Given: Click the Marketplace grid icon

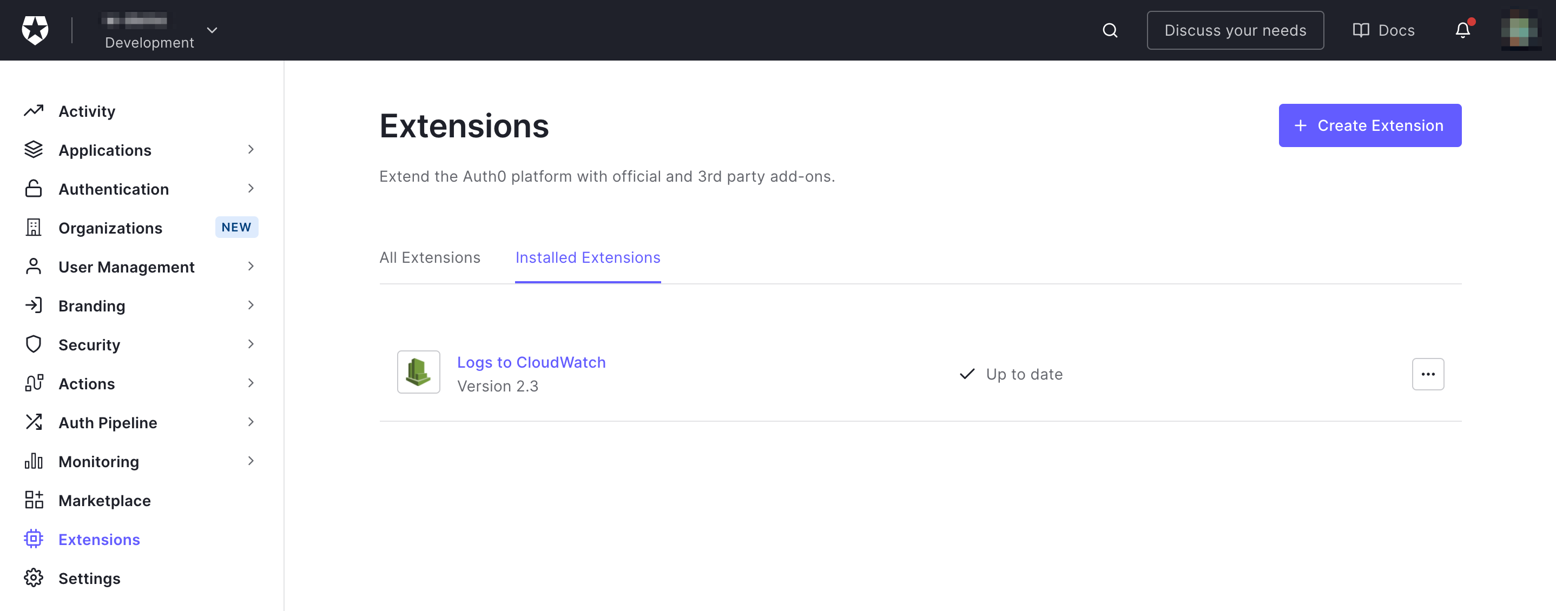Looking at the screenshot, I should [34, 500].
